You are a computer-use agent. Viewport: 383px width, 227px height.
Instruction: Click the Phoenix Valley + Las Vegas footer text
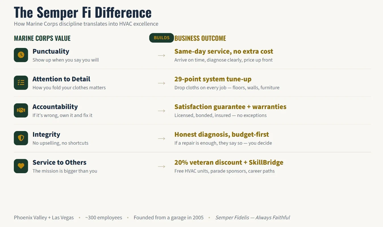click(44, 218)
